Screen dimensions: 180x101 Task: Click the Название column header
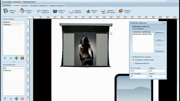pyautogui.click(x=12, y=22)
